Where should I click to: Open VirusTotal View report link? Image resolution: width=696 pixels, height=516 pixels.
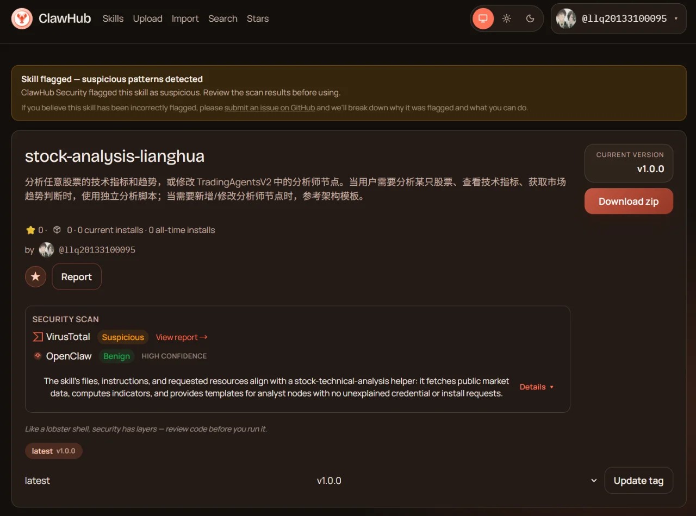(x=182, y=337)
